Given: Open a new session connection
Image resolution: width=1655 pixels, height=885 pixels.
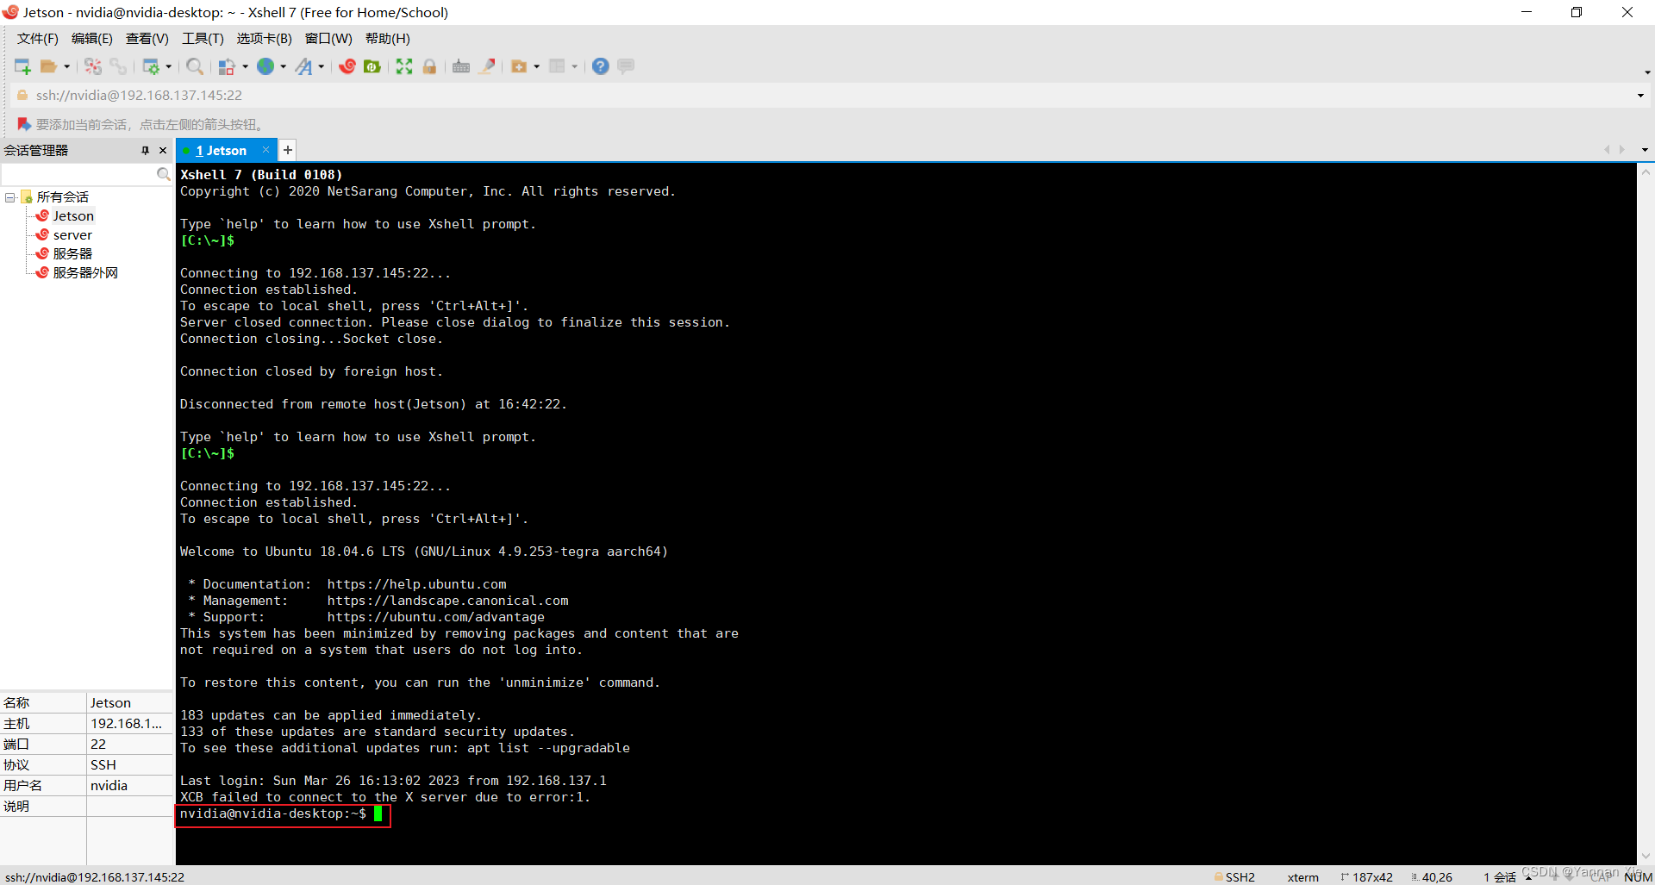Looking at the screenshot, I should [x=22, y=66].
